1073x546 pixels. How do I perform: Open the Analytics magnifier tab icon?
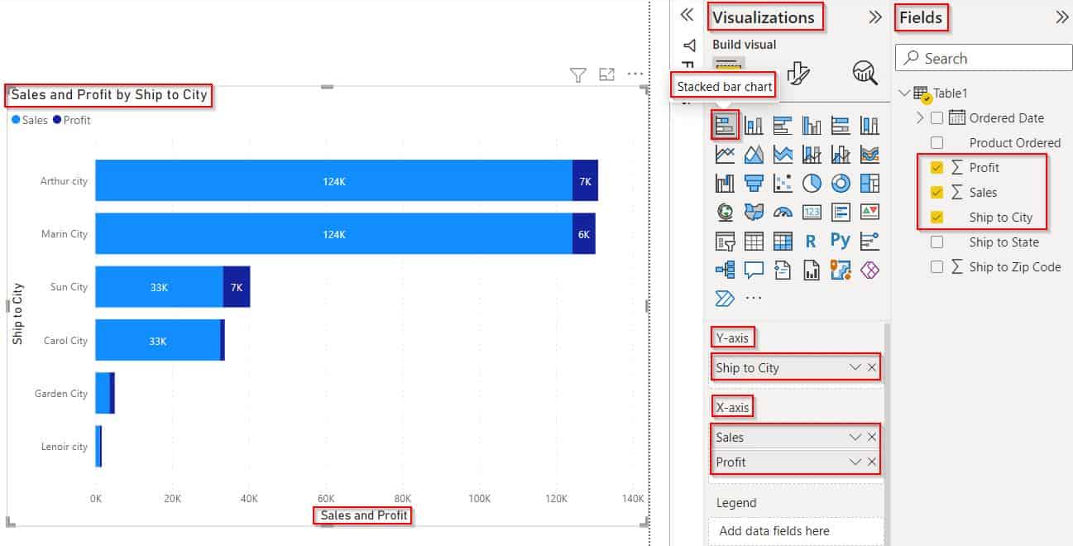pyautogui.click(x=865, y=73)
